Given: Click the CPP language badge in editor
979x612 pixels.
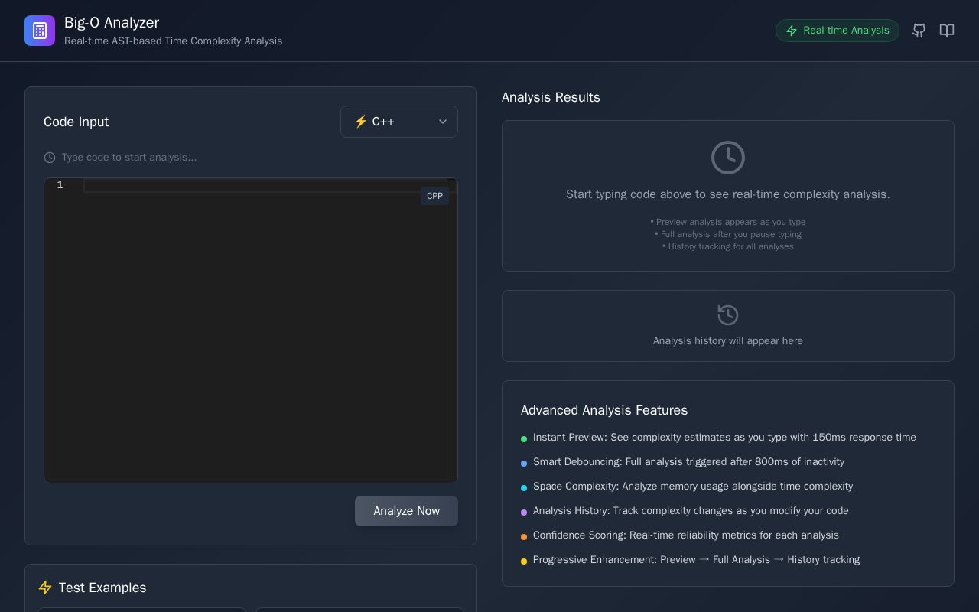Looking at the screenshot, I should 434,196.
